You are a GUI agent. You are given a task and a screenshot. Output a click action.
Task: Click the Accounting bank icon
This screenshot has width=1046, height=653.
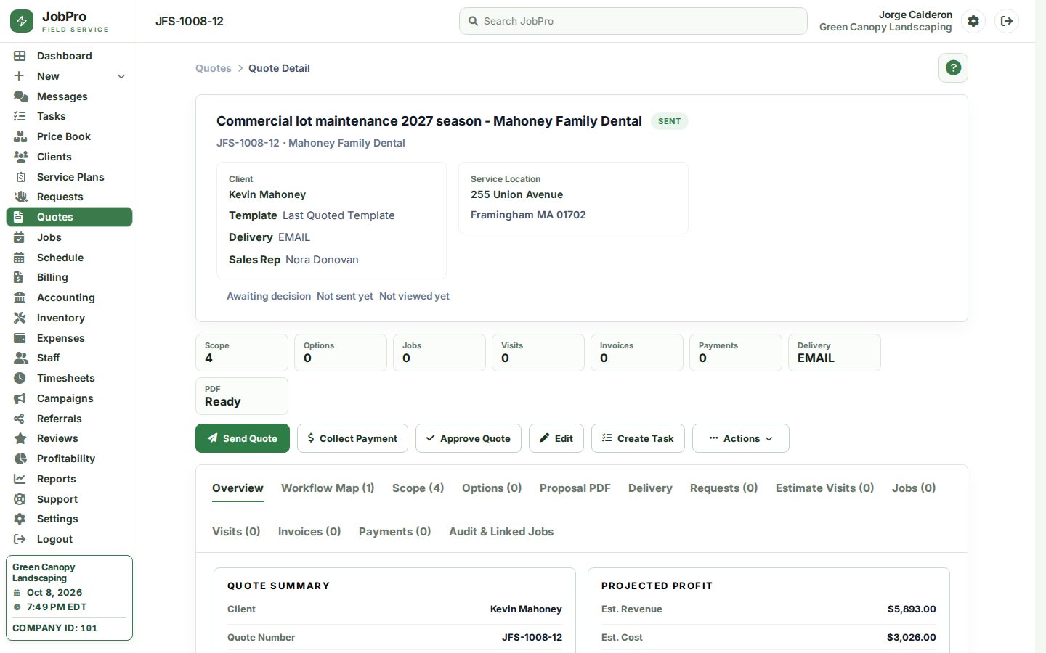[x=20, y=297]
